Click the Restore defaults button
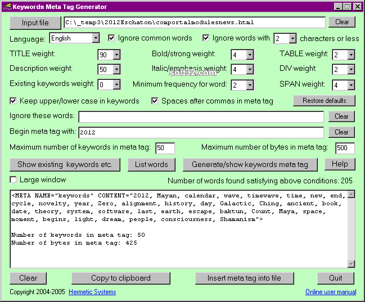Screen dimensions: 365x302 click(324, 101)
